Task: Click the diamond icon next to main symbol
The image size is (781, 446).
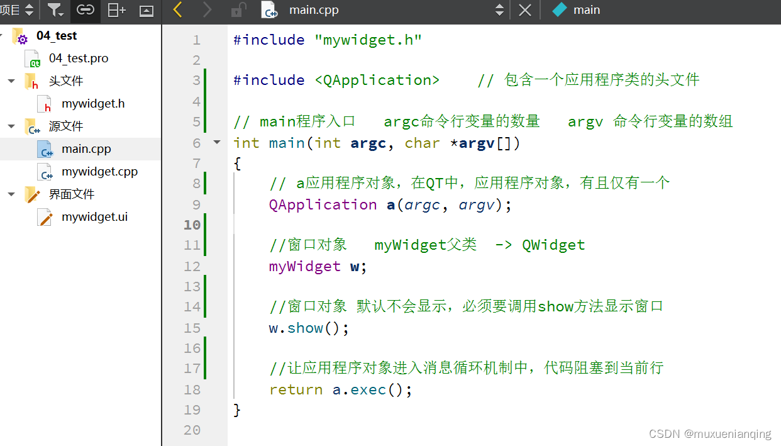Action: (x=558, y=10)
